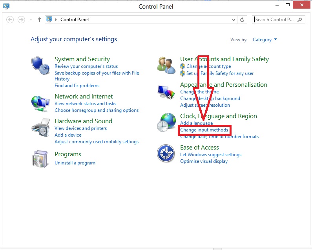Click Adjust screen resolution

205,105
